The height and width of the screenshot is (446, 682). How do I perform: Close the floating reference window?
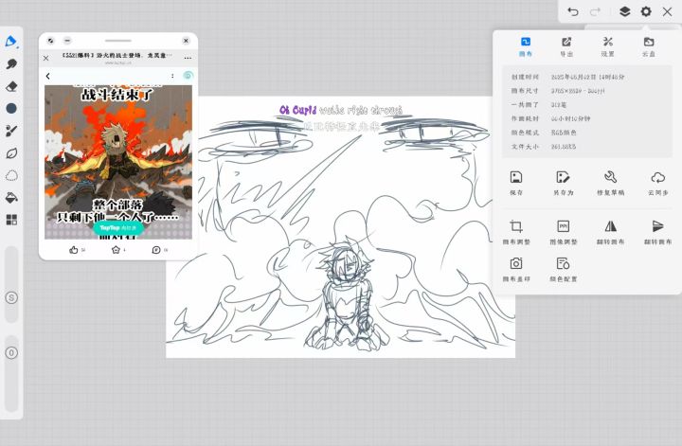tap(186, 41)
